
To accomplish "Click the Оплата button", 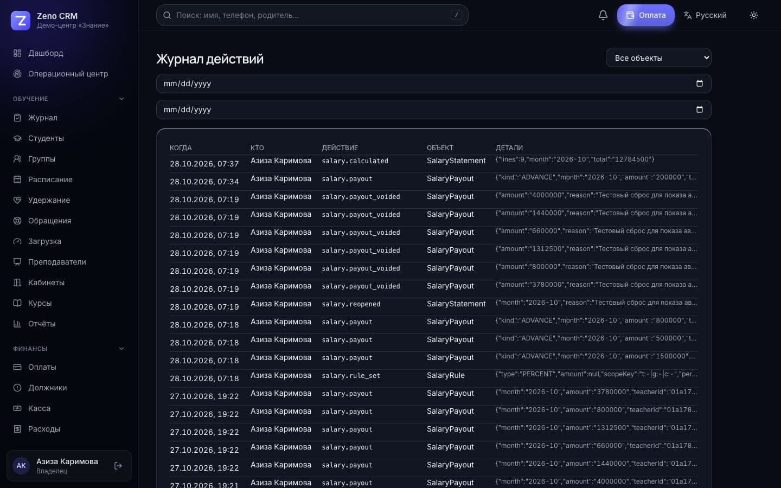I will coord(645,15).
